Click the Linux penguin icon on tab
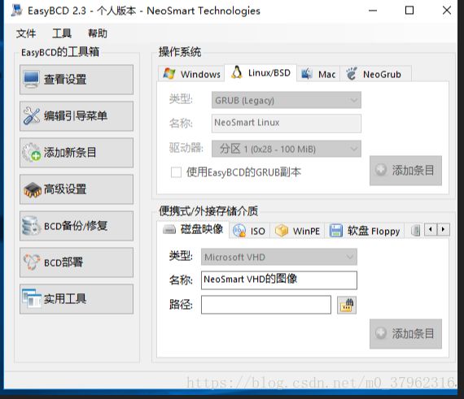Viewport: 464px width, 399px height. [236, 72]
